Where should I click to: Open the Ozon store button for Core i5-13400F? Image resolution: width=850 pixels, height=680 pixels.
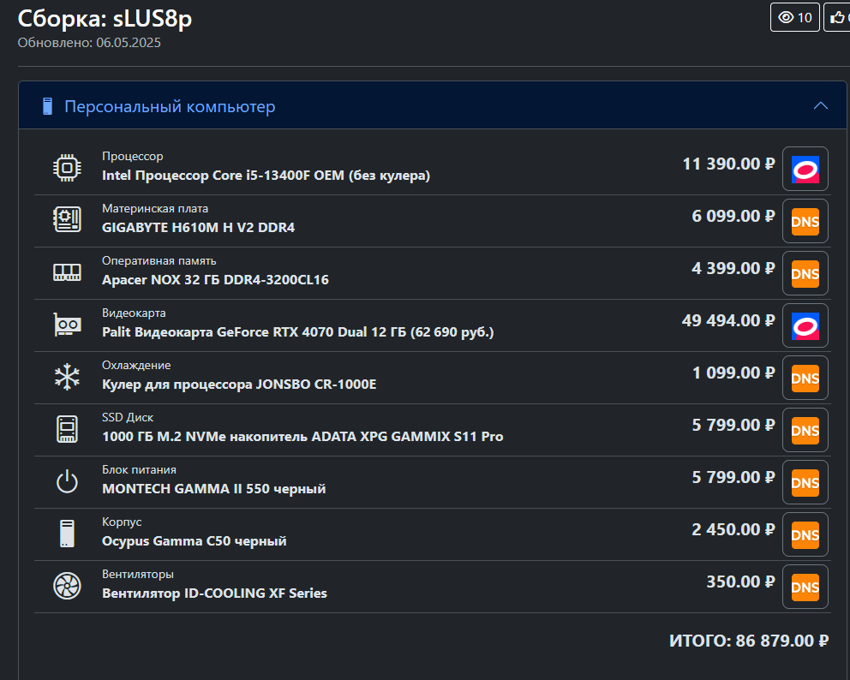(x=805, y=169)
